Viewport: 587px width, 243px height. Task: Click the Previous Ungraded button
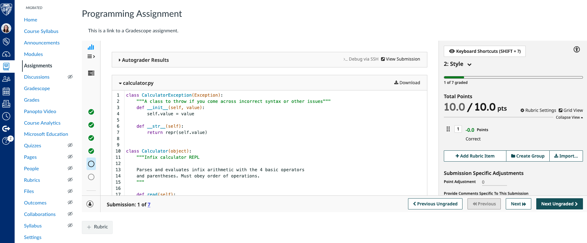point(435,204)
